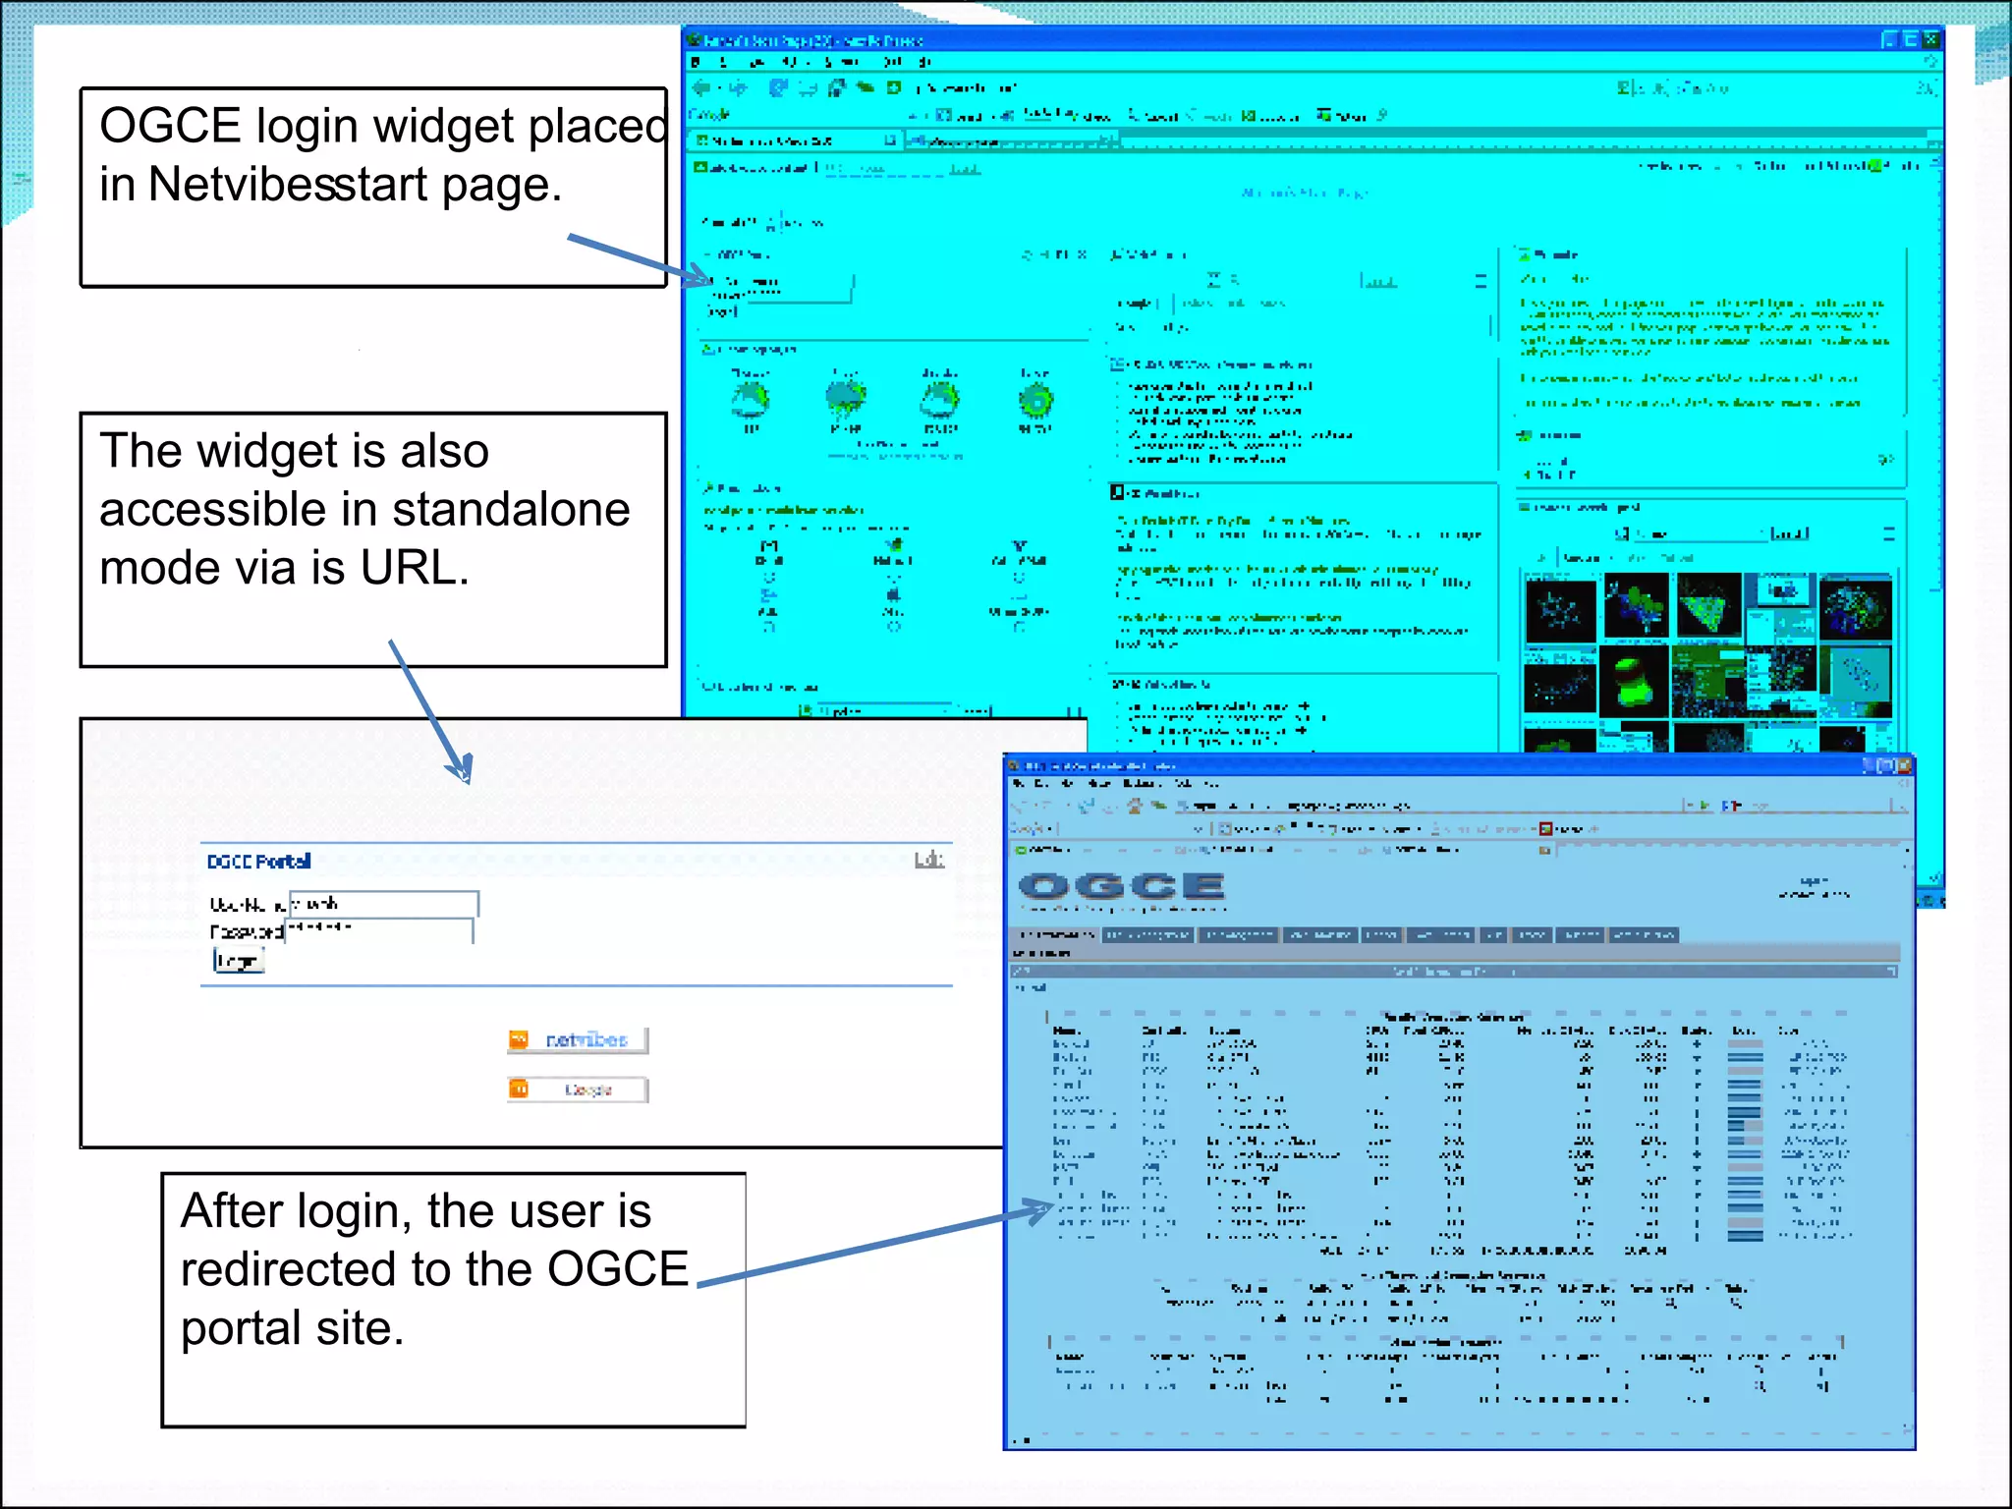Screen dimensions: 2012x1509
Task: Click the Login button in OGCE Portal widget
Action: click(239, 961)
